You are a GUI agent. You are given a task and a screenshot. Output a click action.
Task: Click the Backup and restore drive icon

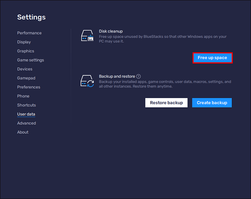click(x=87, y=81)
